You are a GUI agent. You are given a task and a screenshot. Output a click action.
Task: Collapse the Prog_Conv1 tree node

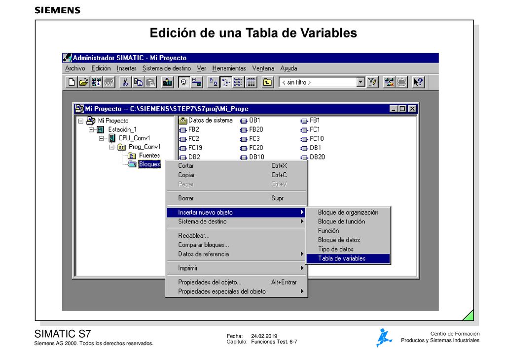click(112, 147)
